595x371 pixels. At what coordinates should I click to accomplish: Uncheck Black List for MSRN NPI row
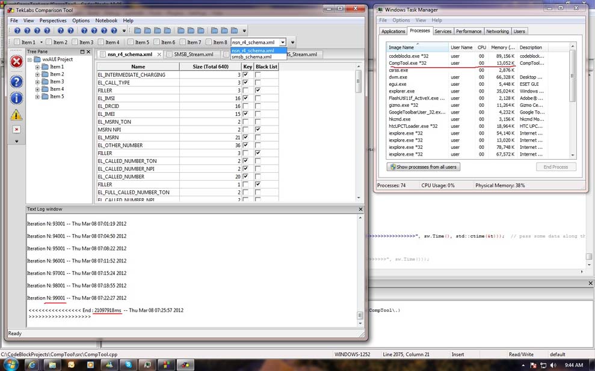pos(258,130)
